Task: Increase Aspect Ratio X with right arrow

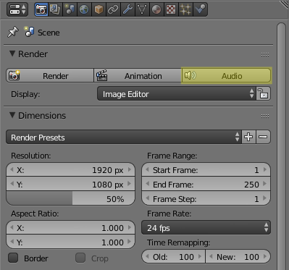Action: pos(130,227)
